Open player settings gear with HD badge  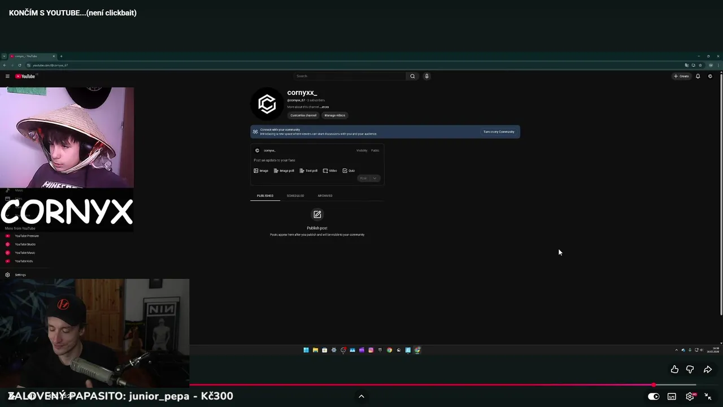[x=690, y=396]
